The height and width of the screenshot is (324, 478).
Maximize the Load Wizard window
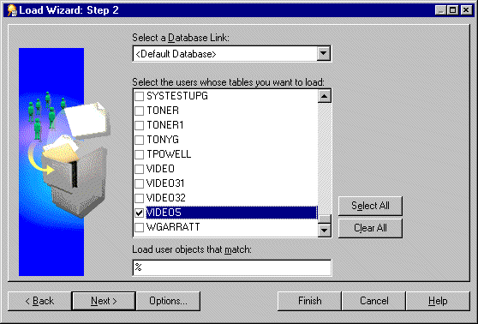[x=452, y=10]
